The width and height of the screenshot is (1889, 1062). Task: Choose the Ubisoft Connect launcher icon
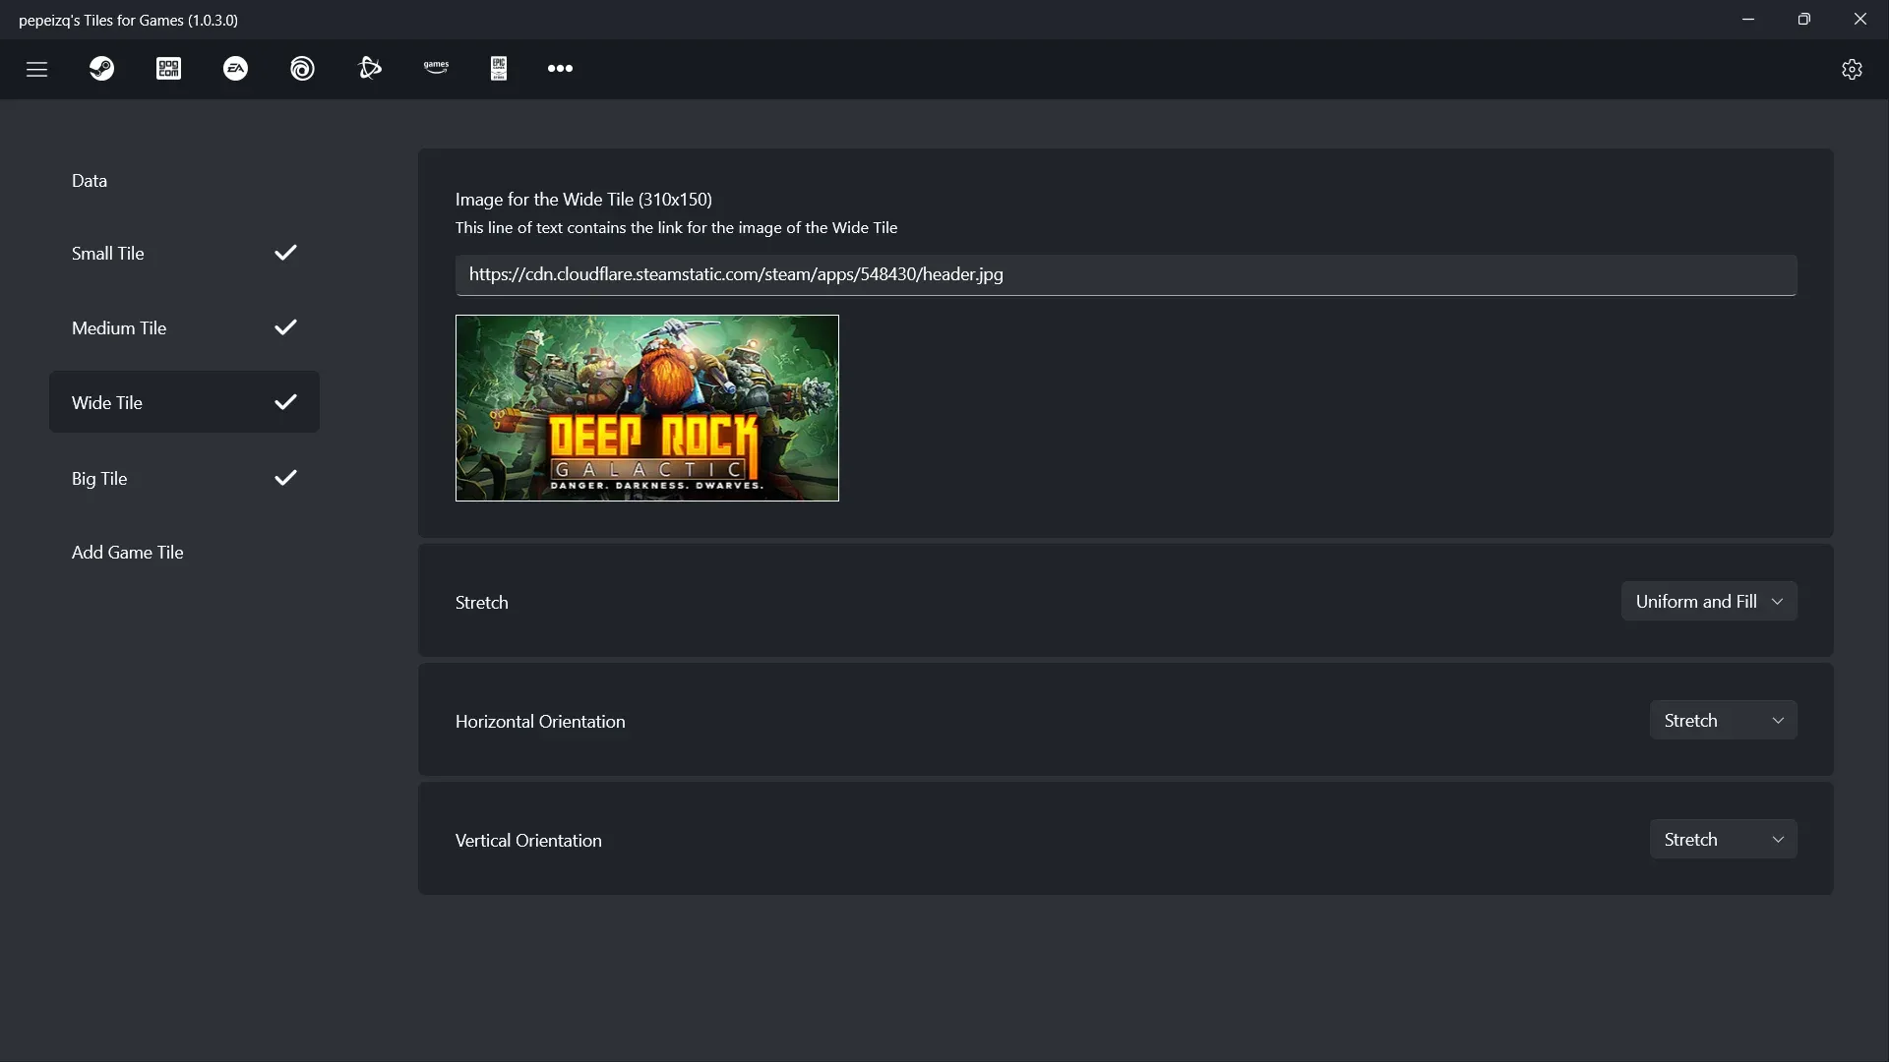click(302, 69)
